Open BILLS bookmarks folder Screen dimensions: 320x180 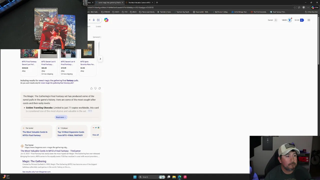point(133,12)
